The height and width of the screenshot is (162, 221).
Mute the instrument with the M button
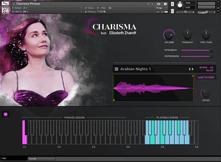click(x=172, y=11)
